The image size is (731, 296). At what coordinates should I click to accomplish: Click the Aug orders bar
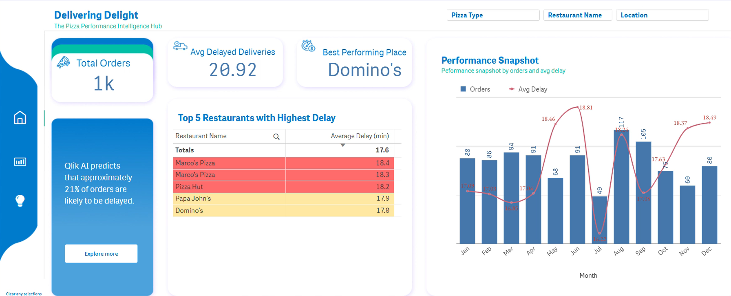[621, 187]
